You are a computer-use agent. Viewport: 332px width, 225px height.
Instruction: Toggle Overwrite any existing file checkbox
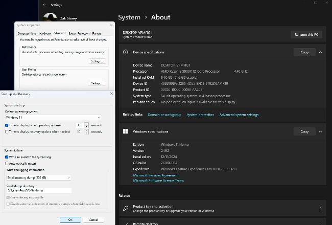click(8, 197)
